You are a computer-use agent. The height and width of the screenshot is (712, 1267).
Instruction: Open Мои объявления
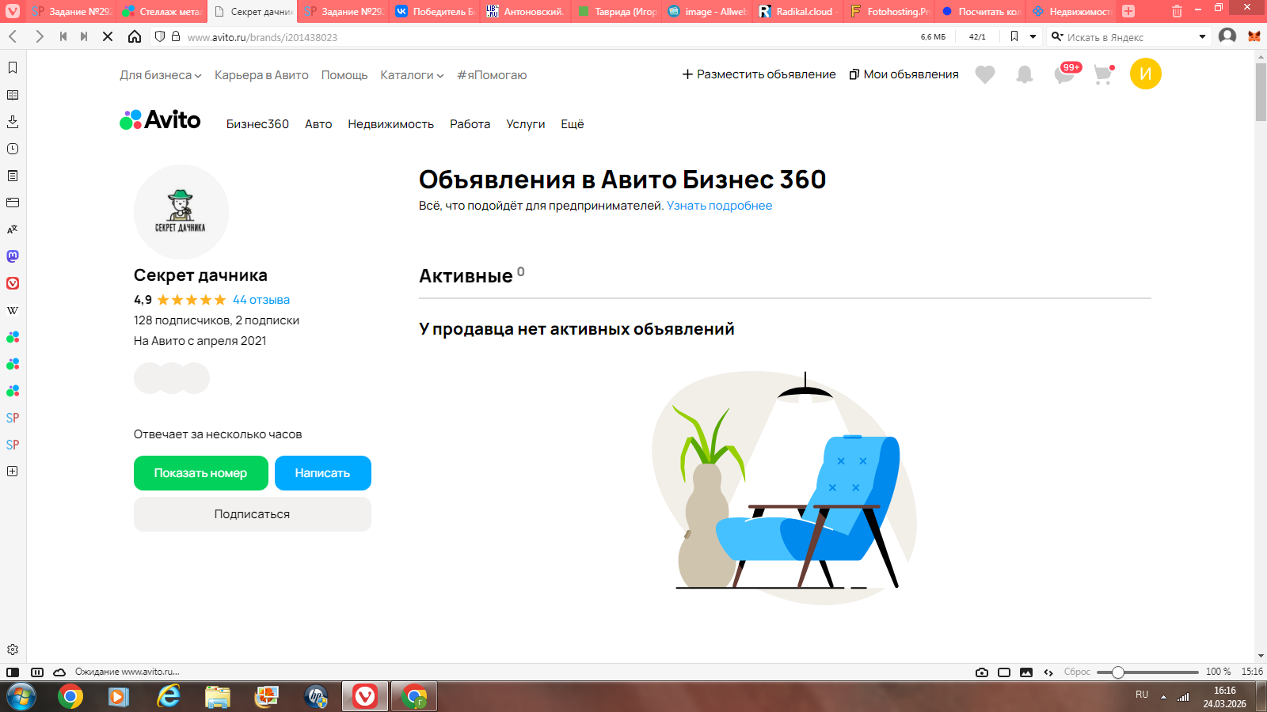pos(904,74)
